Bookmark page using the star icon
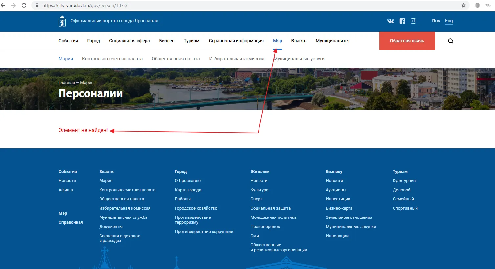The height and width of the screenshot is (269, 495). point(463,5)
